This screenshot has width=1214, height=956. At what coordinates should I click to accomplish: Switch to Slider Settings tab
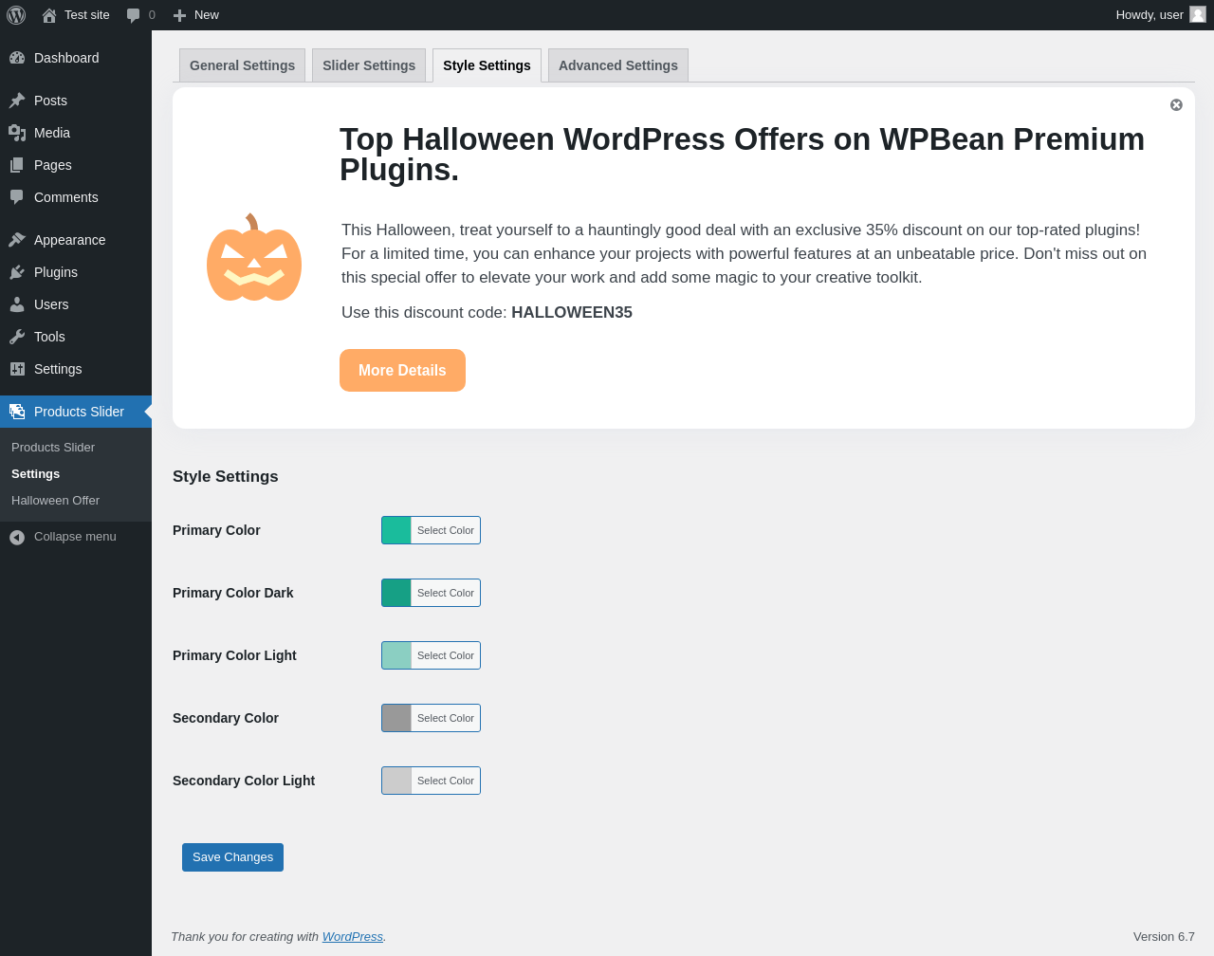pos(369,65)
